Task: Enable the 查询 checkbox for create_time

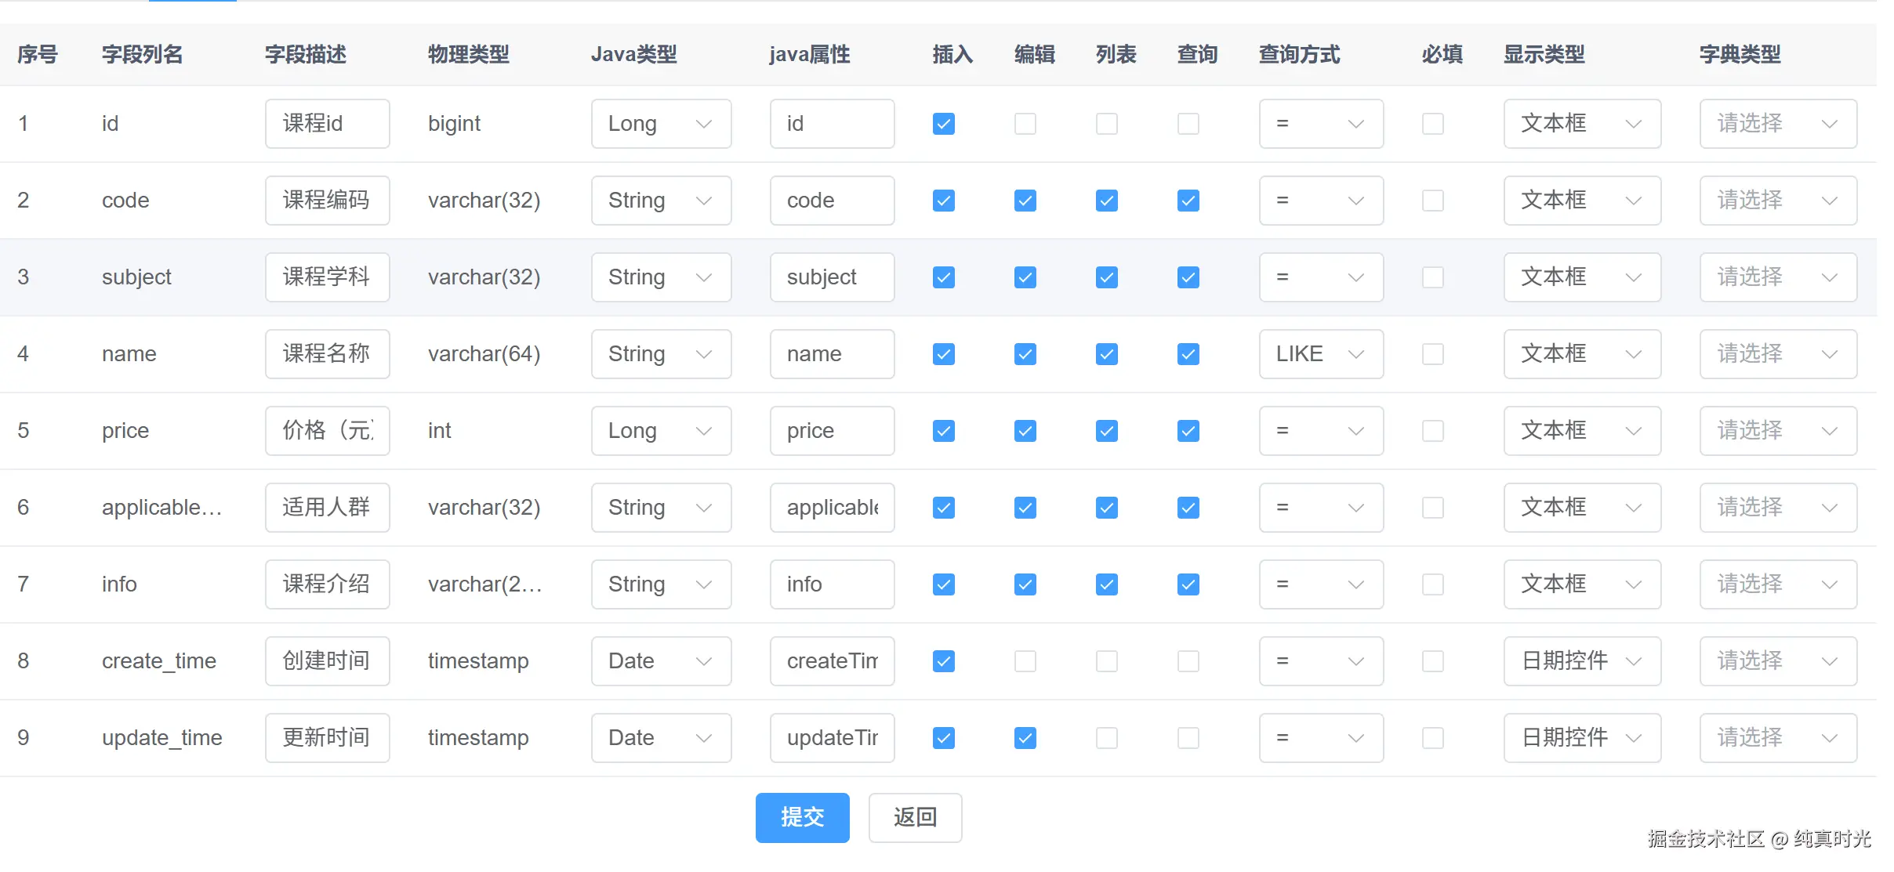Action: 1188,660
